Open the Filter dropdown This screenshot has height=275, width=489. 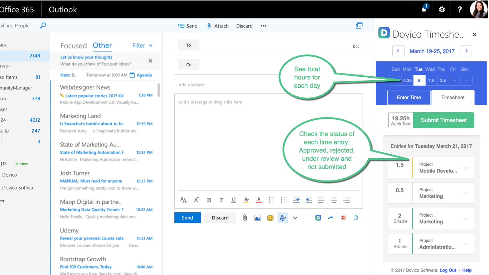[142, 45]
